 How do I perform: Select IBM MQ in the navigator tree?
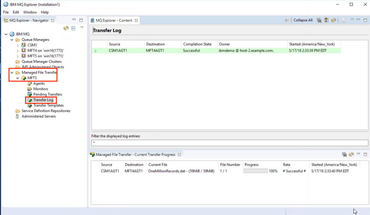pyautogui.click(x=23, y=34)
